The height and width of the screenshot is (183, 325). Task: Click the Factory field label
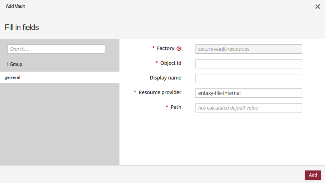(x=165, y=48)
